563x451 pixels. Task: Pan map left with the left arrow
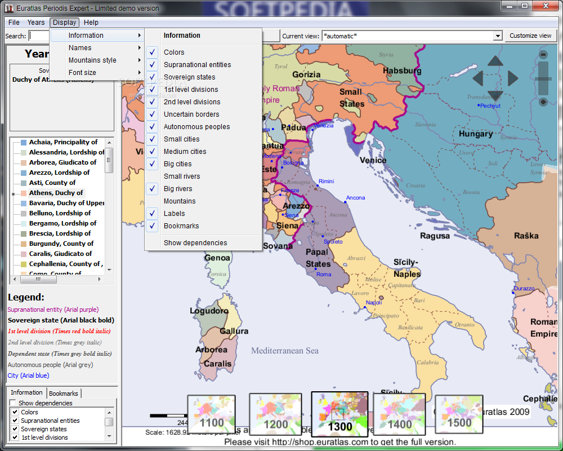coord(478,78)
